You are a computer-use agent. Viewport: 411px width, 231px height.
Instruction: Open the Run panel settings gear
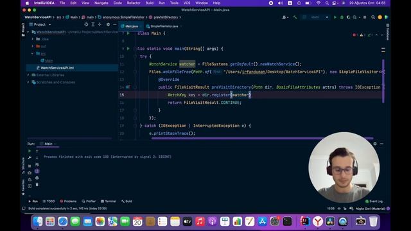click(x=375, y=144)
